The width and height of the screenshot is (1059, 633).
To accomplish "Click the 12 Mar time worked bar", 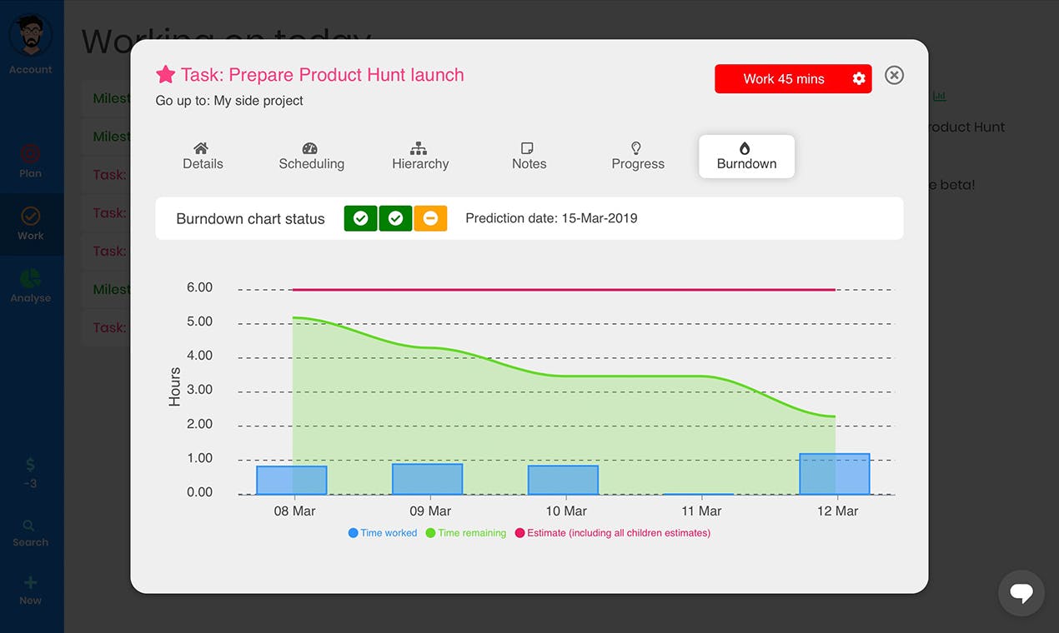I will pos(835,474).
